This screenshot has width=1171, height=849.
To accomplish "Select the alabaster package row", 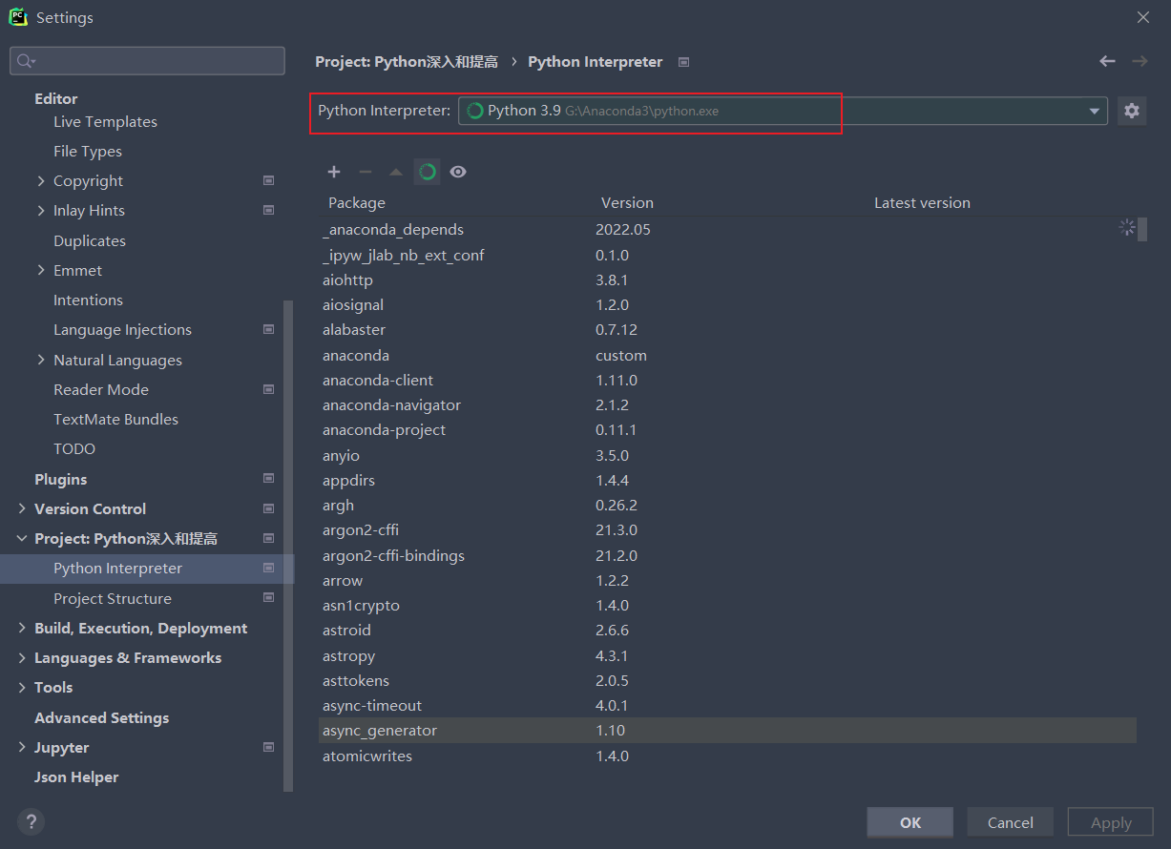I will 727,330.
